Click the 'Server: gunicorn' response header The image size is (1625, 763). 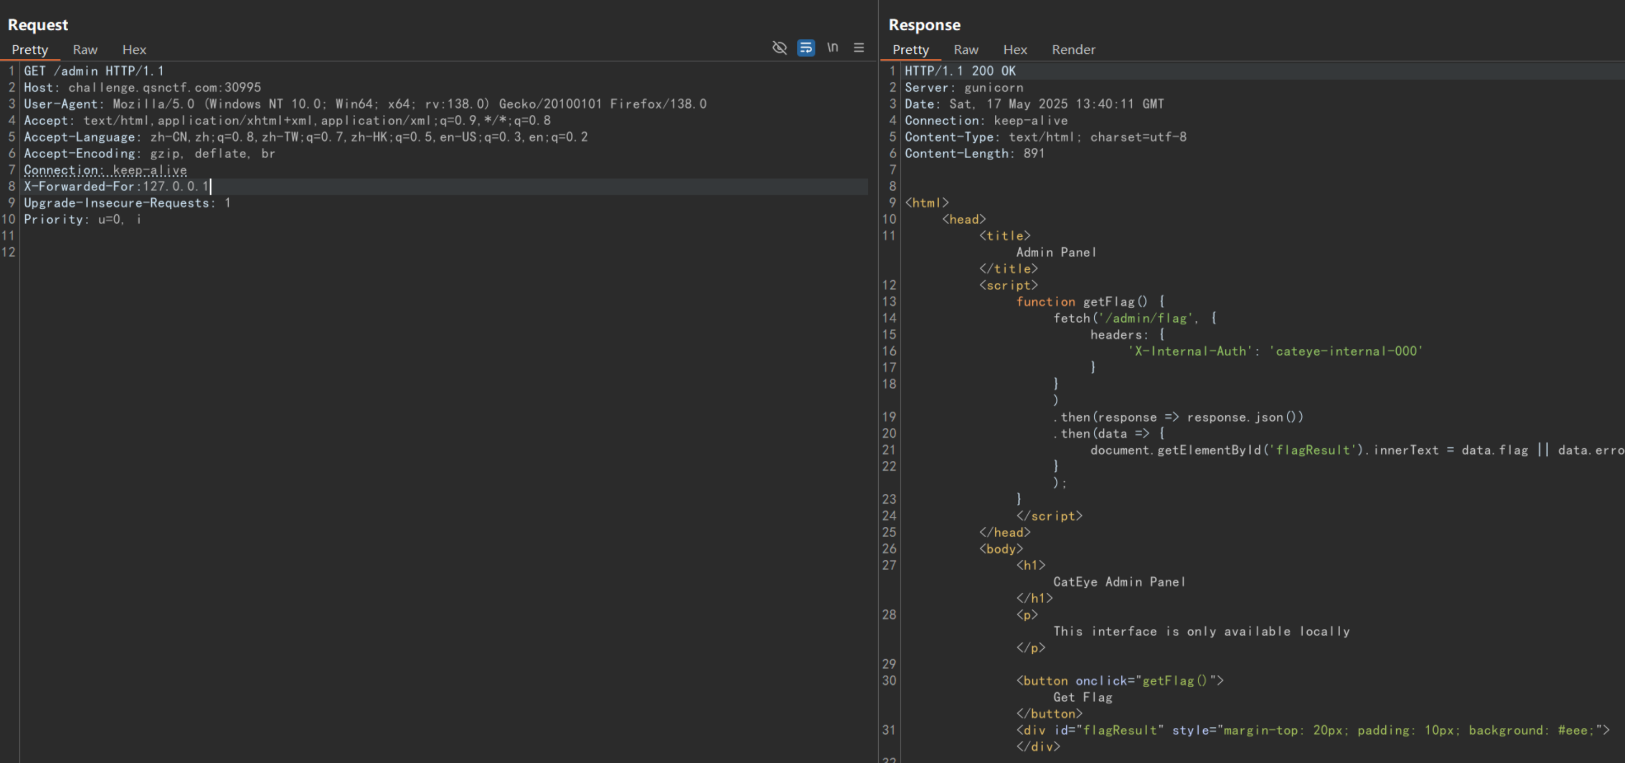[964, 87]
